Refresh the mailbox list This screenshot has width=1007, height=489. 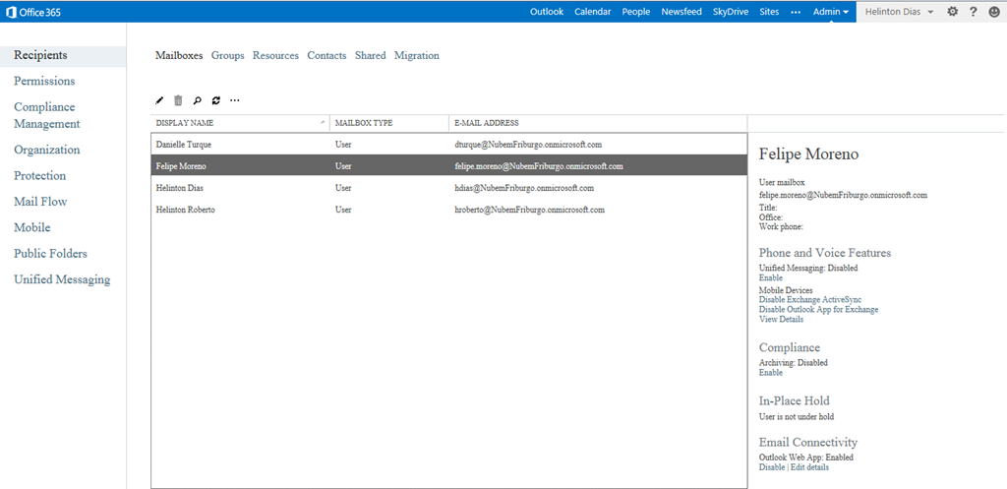215,100
